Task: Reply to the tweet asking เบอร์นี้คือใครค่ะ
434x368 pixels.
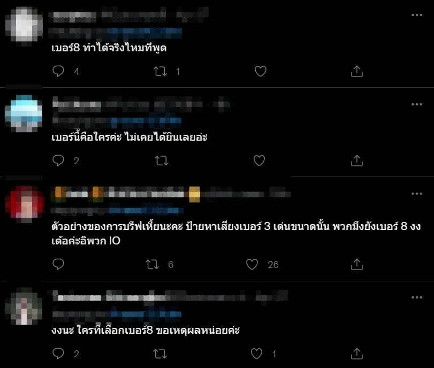Action: (58, 160)
